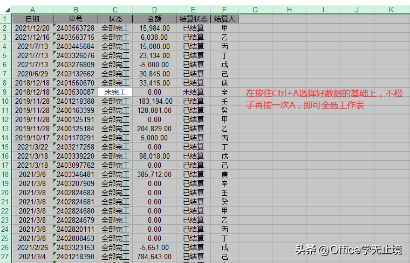This screenshot has width=410, height=263.
Task: Click amount 385,712.00
Action: pyautogui.click(x=154, y=174)
